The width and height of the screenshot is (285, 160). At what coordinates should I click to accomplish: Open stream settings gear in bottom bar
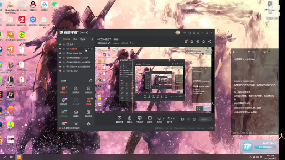pos(194,119)
